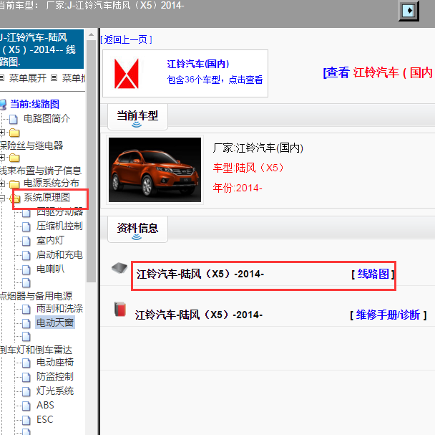435x435 pixels.
Task: Expand the 保险丝与继电器 folder
Action: pyautogui.click(x=2, y=133)
